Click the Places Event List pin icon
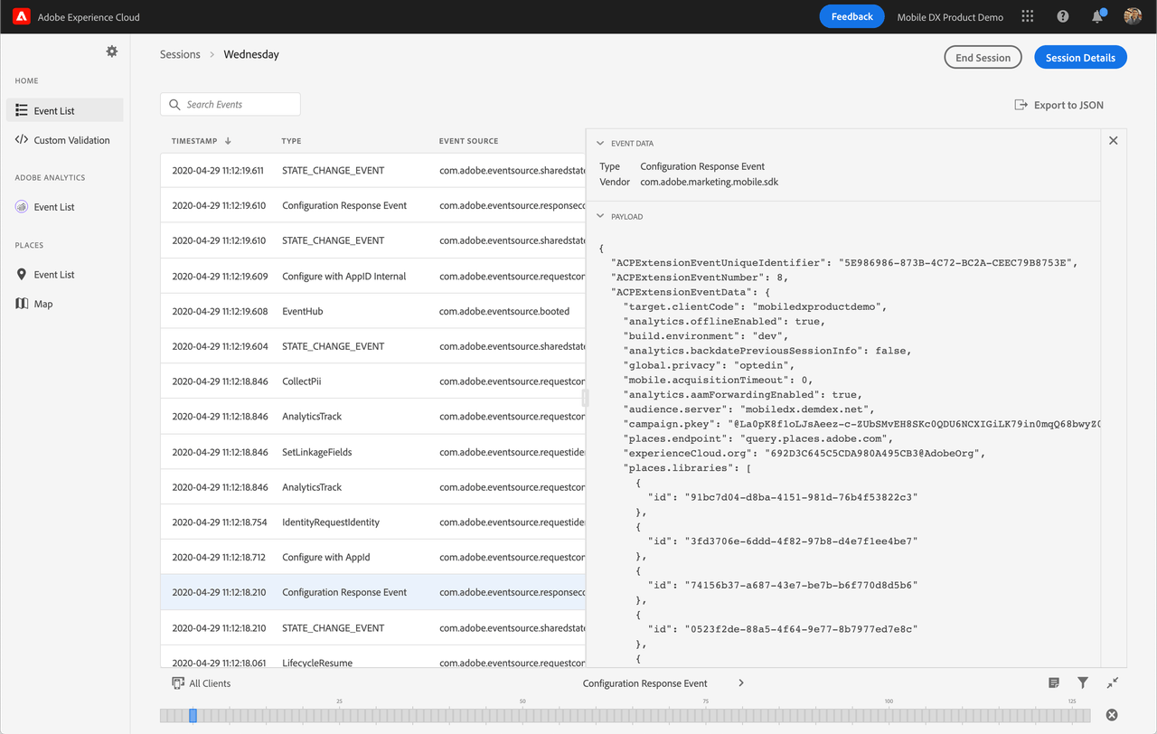The height and width of the screenshot is (734, 1157). click(22, 274)
